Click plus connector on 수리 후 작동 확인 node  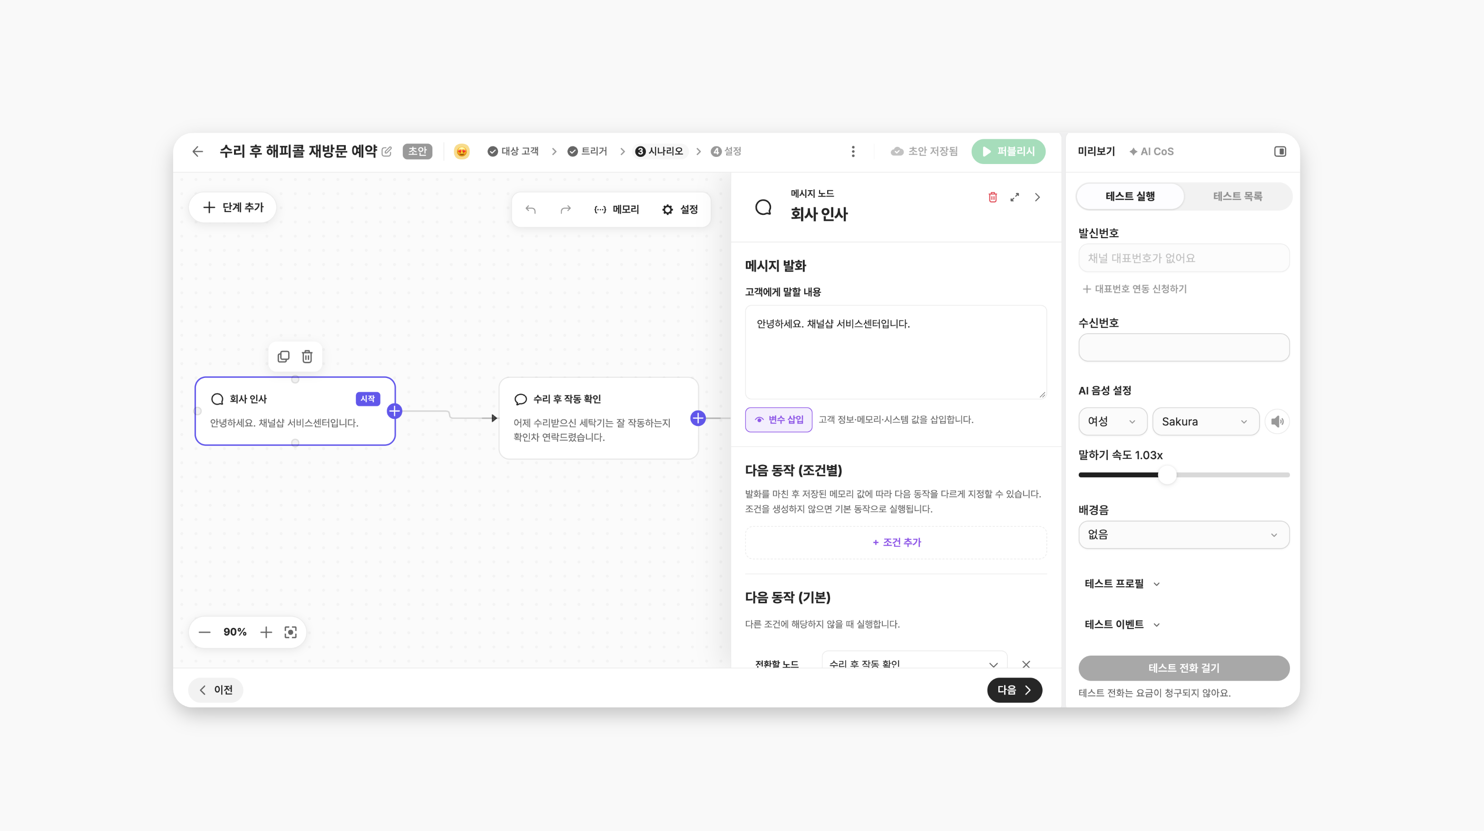pos(698,418)
